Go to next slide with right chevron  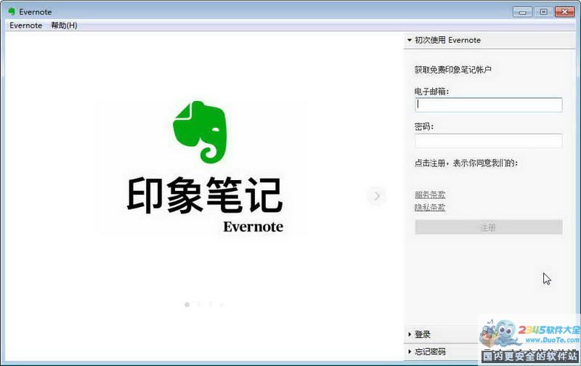(377, 195)
